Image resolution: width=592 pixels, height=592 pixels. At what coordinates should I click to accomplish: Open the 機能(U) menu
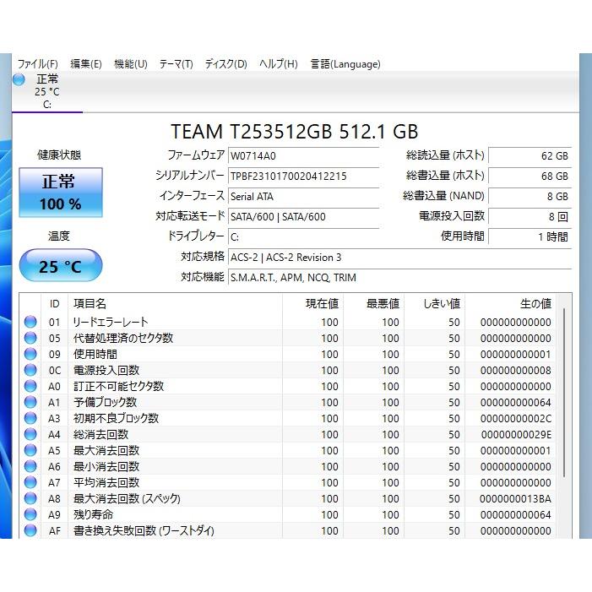click(x=131, y=64)
